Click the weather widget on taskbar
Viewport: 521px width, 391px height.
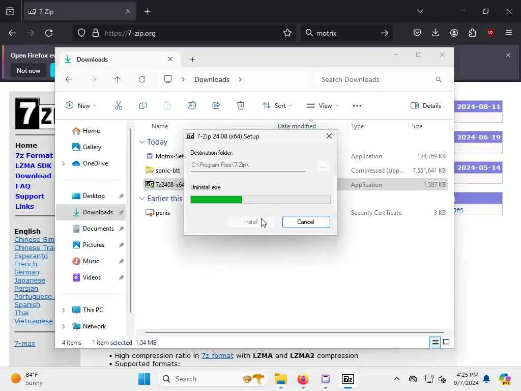point(26,379)
